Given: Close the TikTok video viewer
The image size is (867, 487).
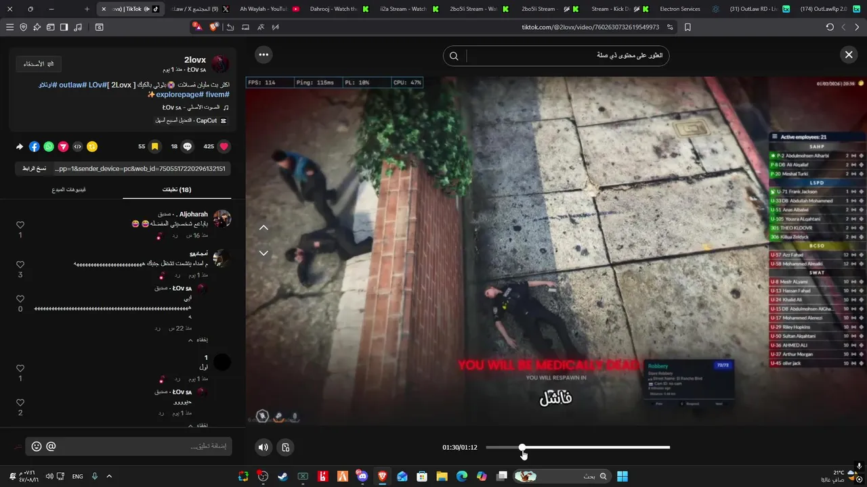Looking at the screenshot, I should (x=849, y=55).
